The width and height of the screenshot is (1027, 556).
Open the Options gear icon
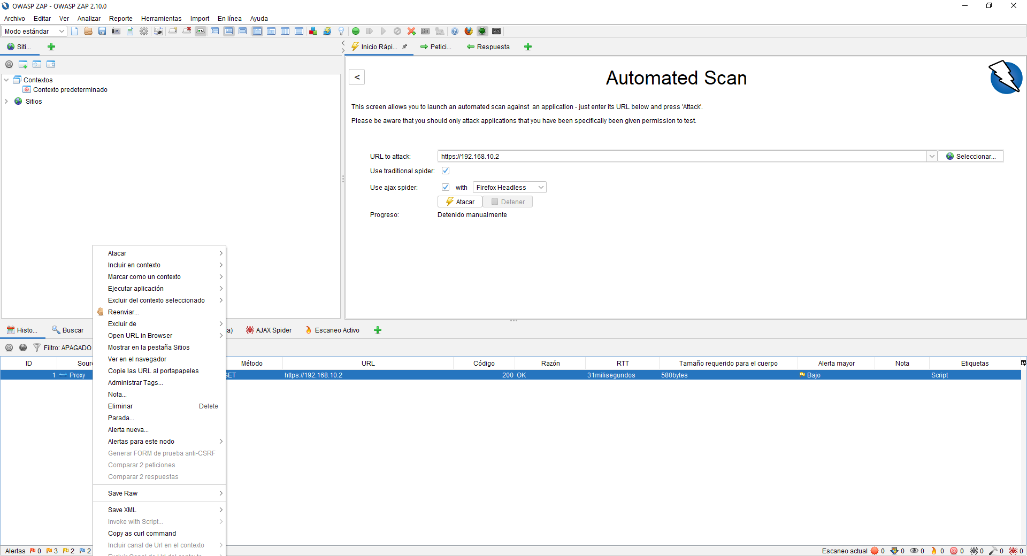(144, 31)
